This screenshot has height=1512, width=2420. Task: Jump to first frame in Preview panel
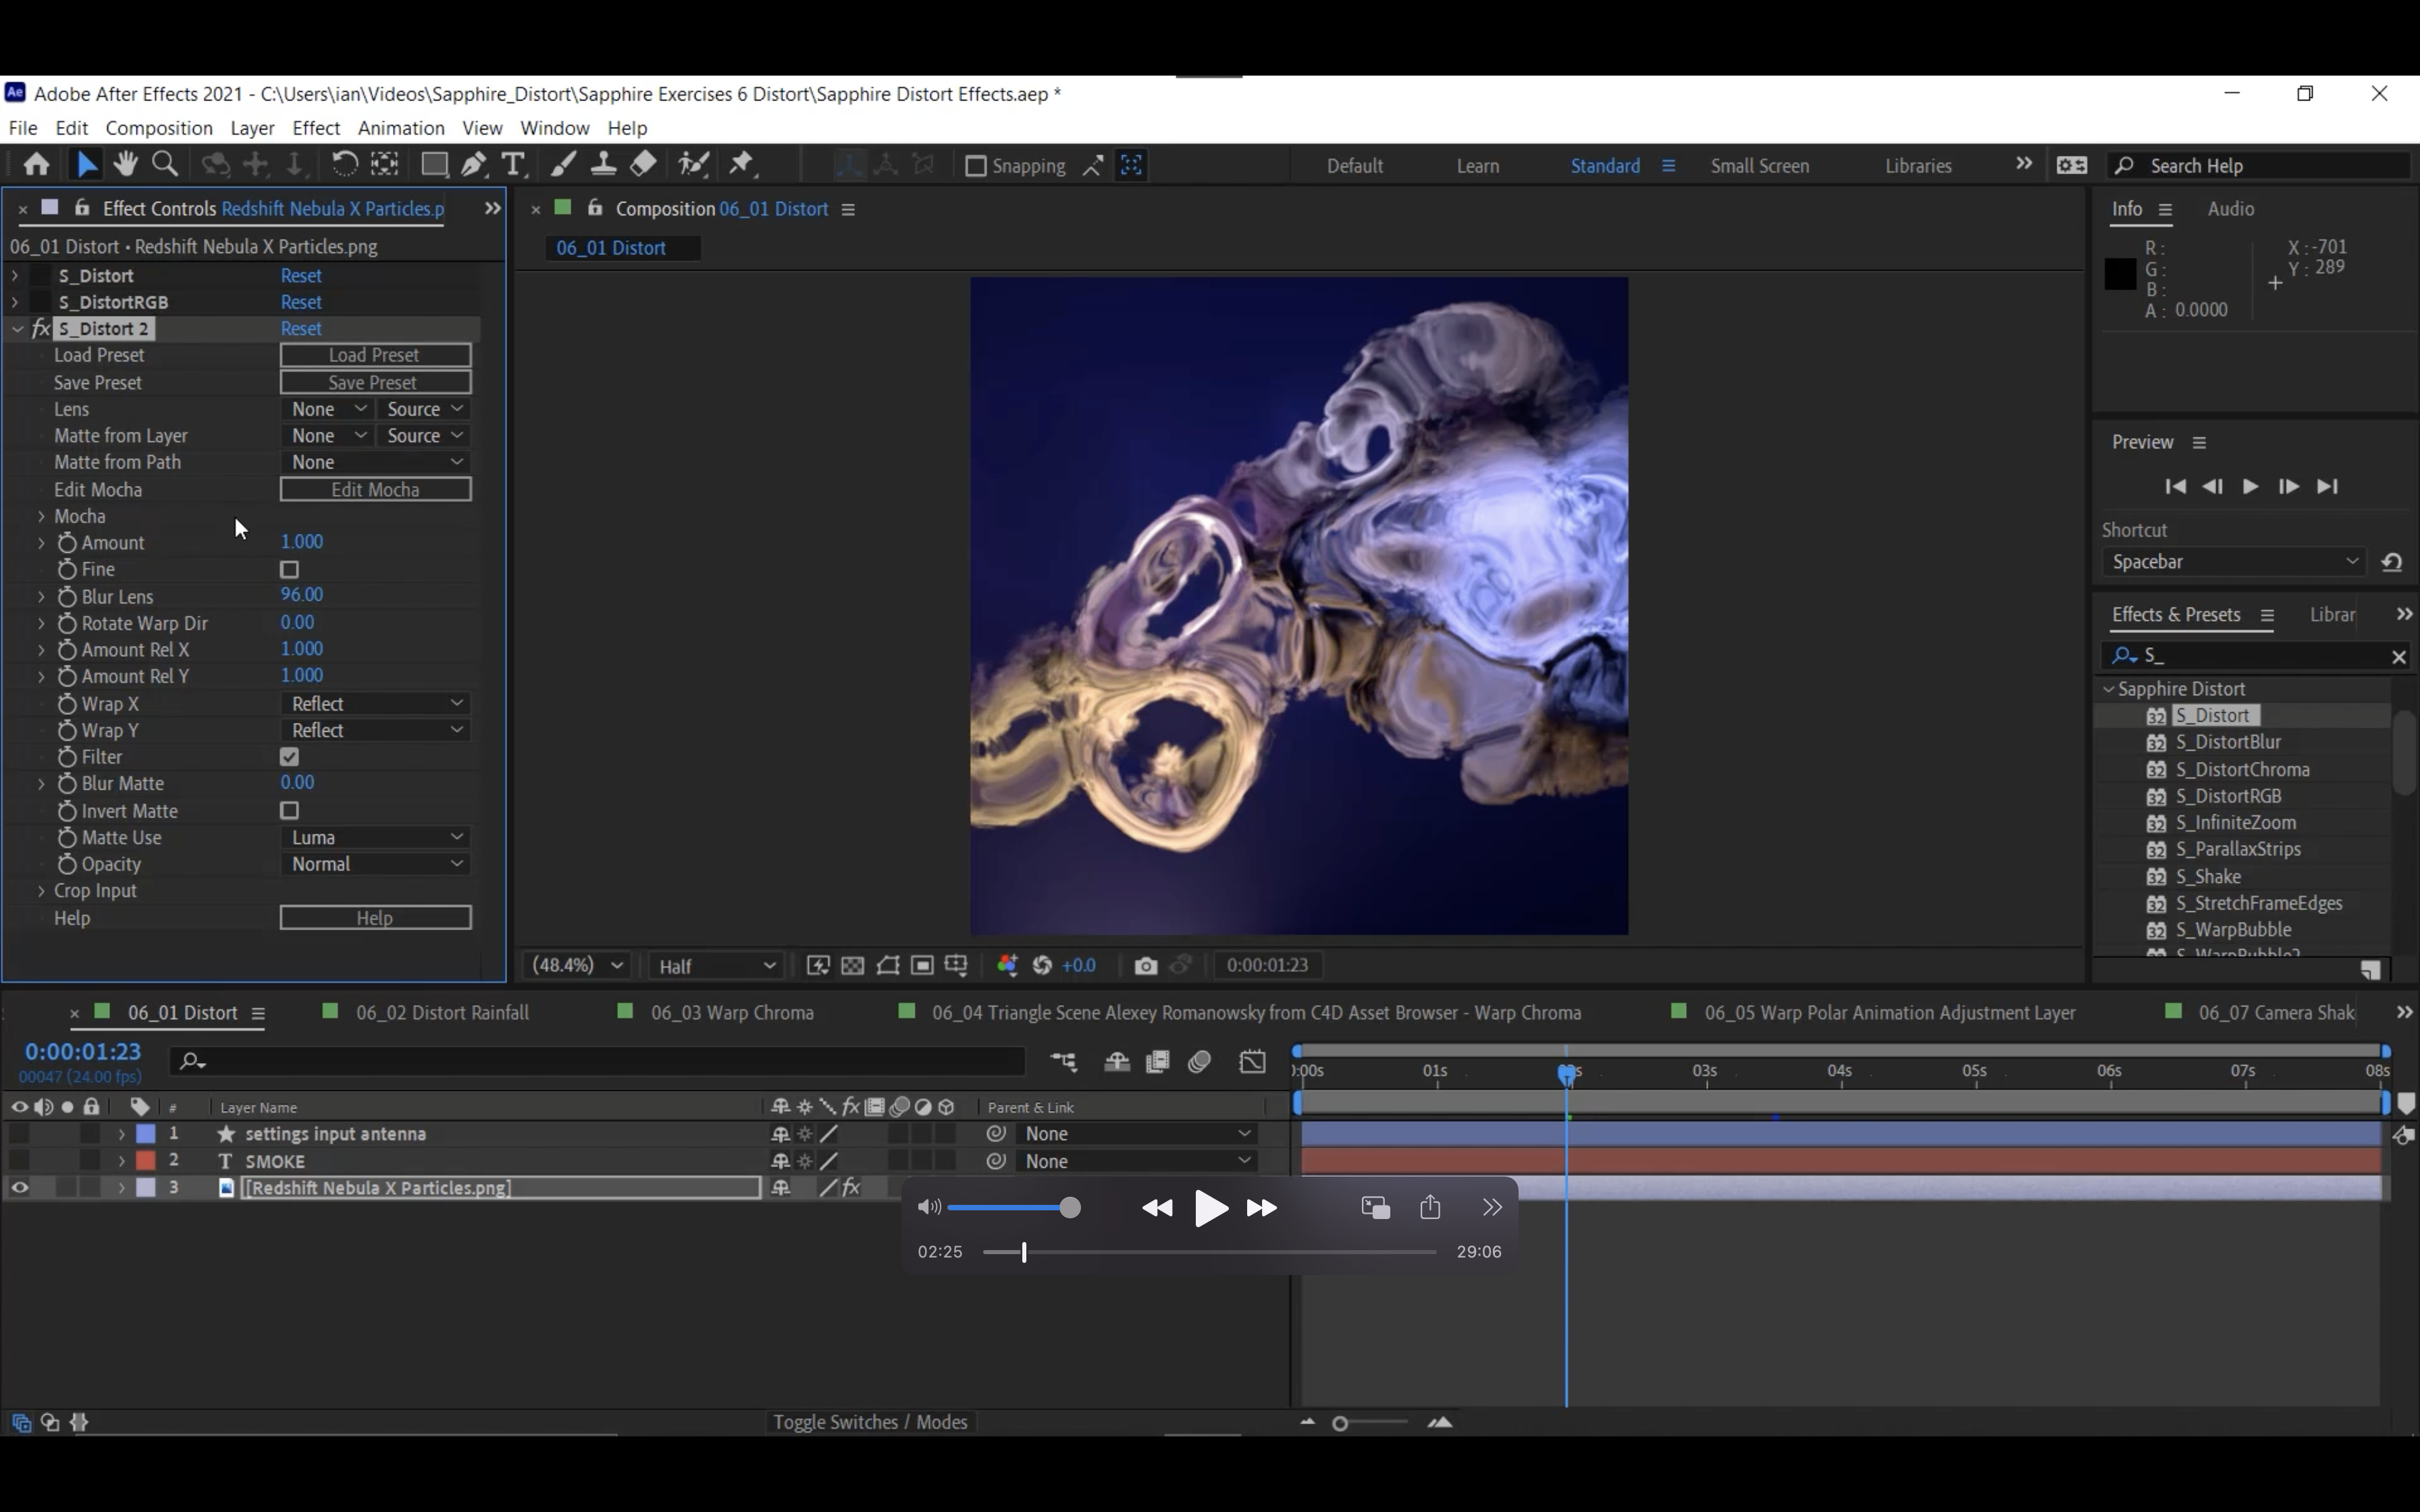click(x=2175, y=487)
